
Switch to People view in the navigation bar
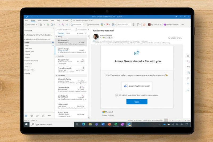coord(38,116)
